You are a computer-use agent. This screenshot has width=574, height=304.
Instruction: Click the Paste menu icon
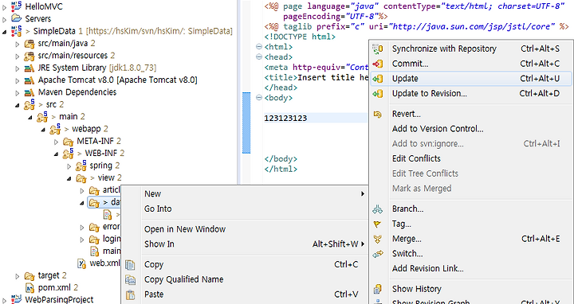(130, 294)
